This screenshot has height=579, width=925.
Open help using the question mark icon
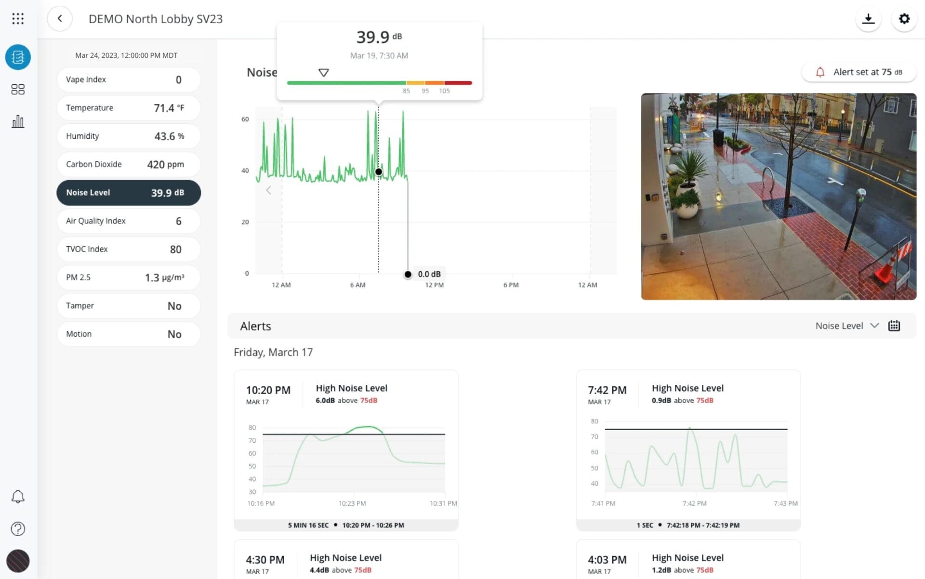pyautogui.click(x=18, y=528)
